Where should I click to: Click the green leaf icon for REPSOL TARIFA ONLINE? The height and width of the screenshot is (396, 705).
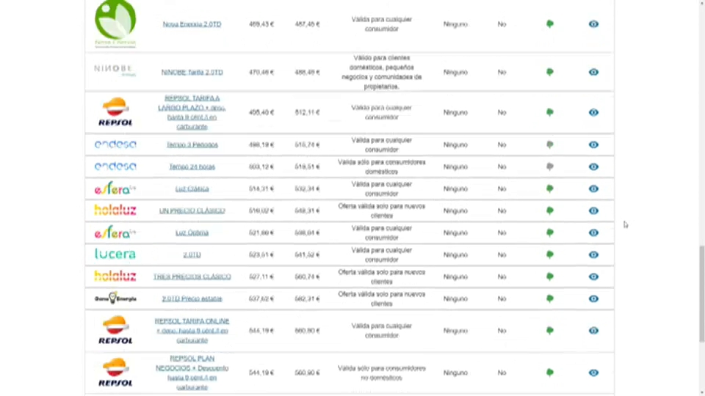point(549,331)
